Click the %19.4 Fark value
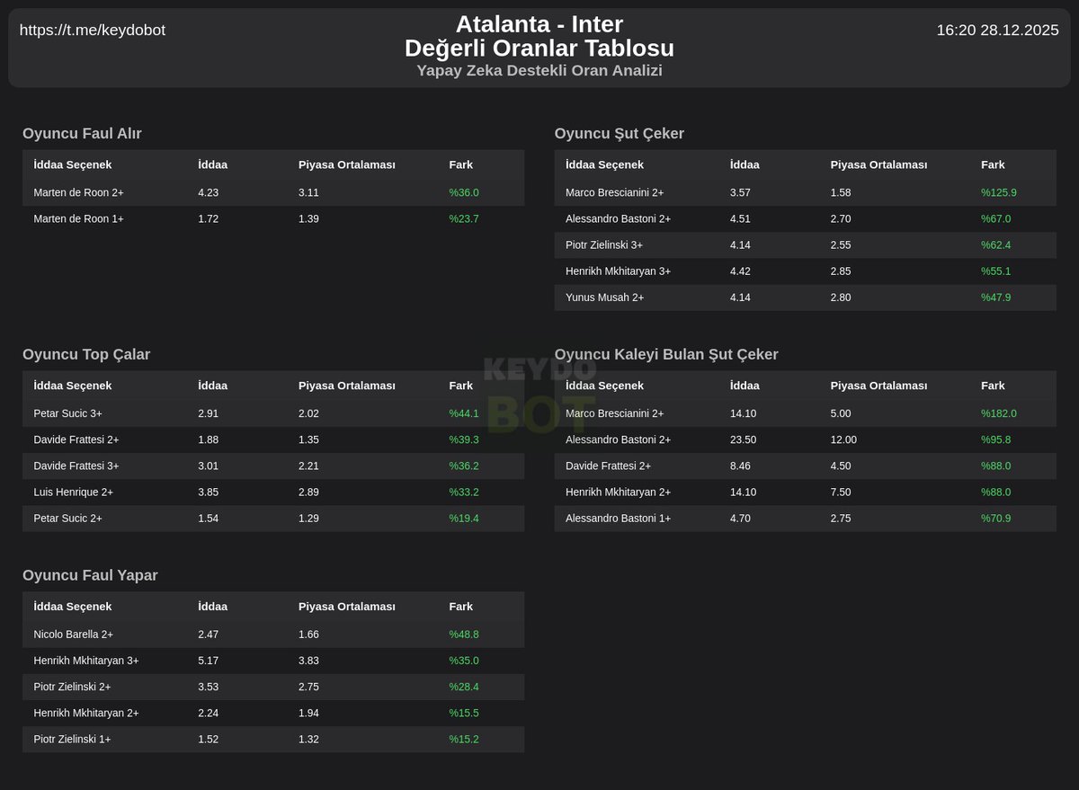The width and height of the screenshot is (1079, 790). pos(464,519)
